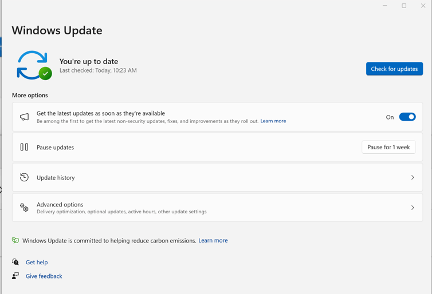The height and width of the screenshot is (294, 432).
Task: Close the Settings window
Action: pyautogui.click(x=423, y=6)
